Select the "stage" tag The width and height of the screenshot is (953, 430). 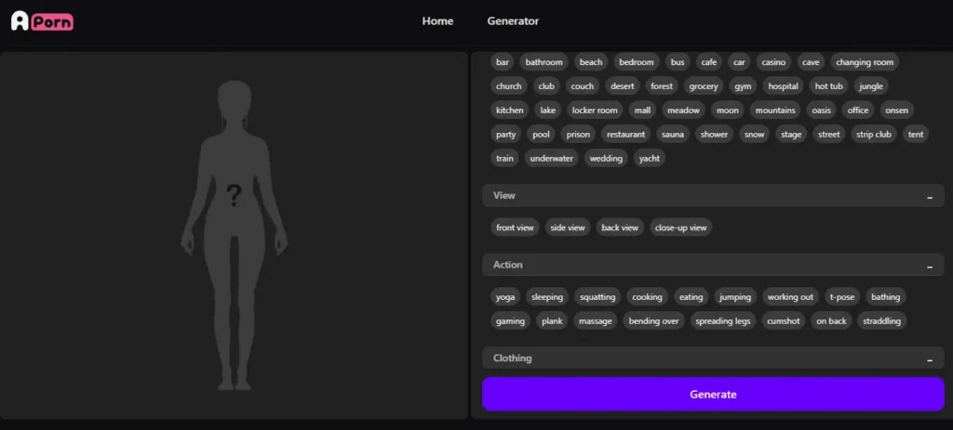tap(791, 135)
